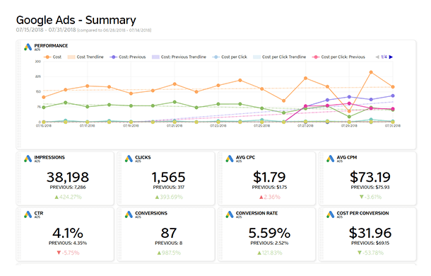Click the 4.1% CTR value
Screen dimensions: 431x276
click(68, 234)
